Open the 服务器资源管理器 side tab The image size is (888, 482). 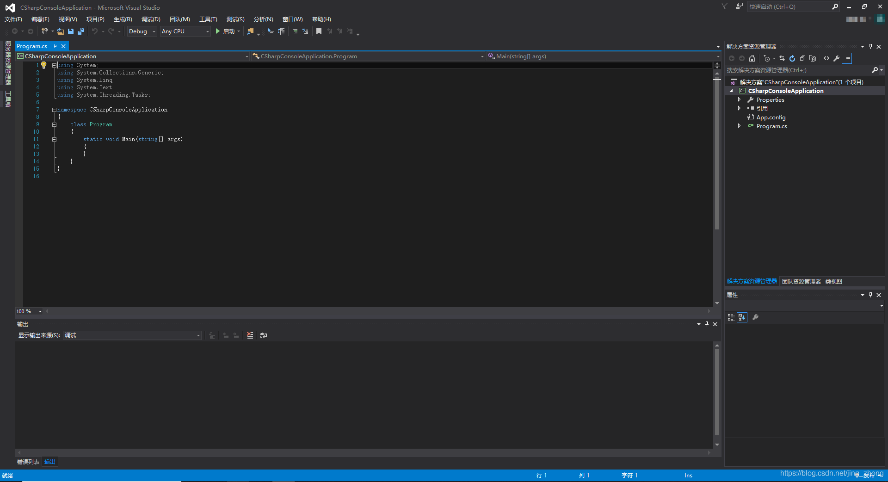8,63
